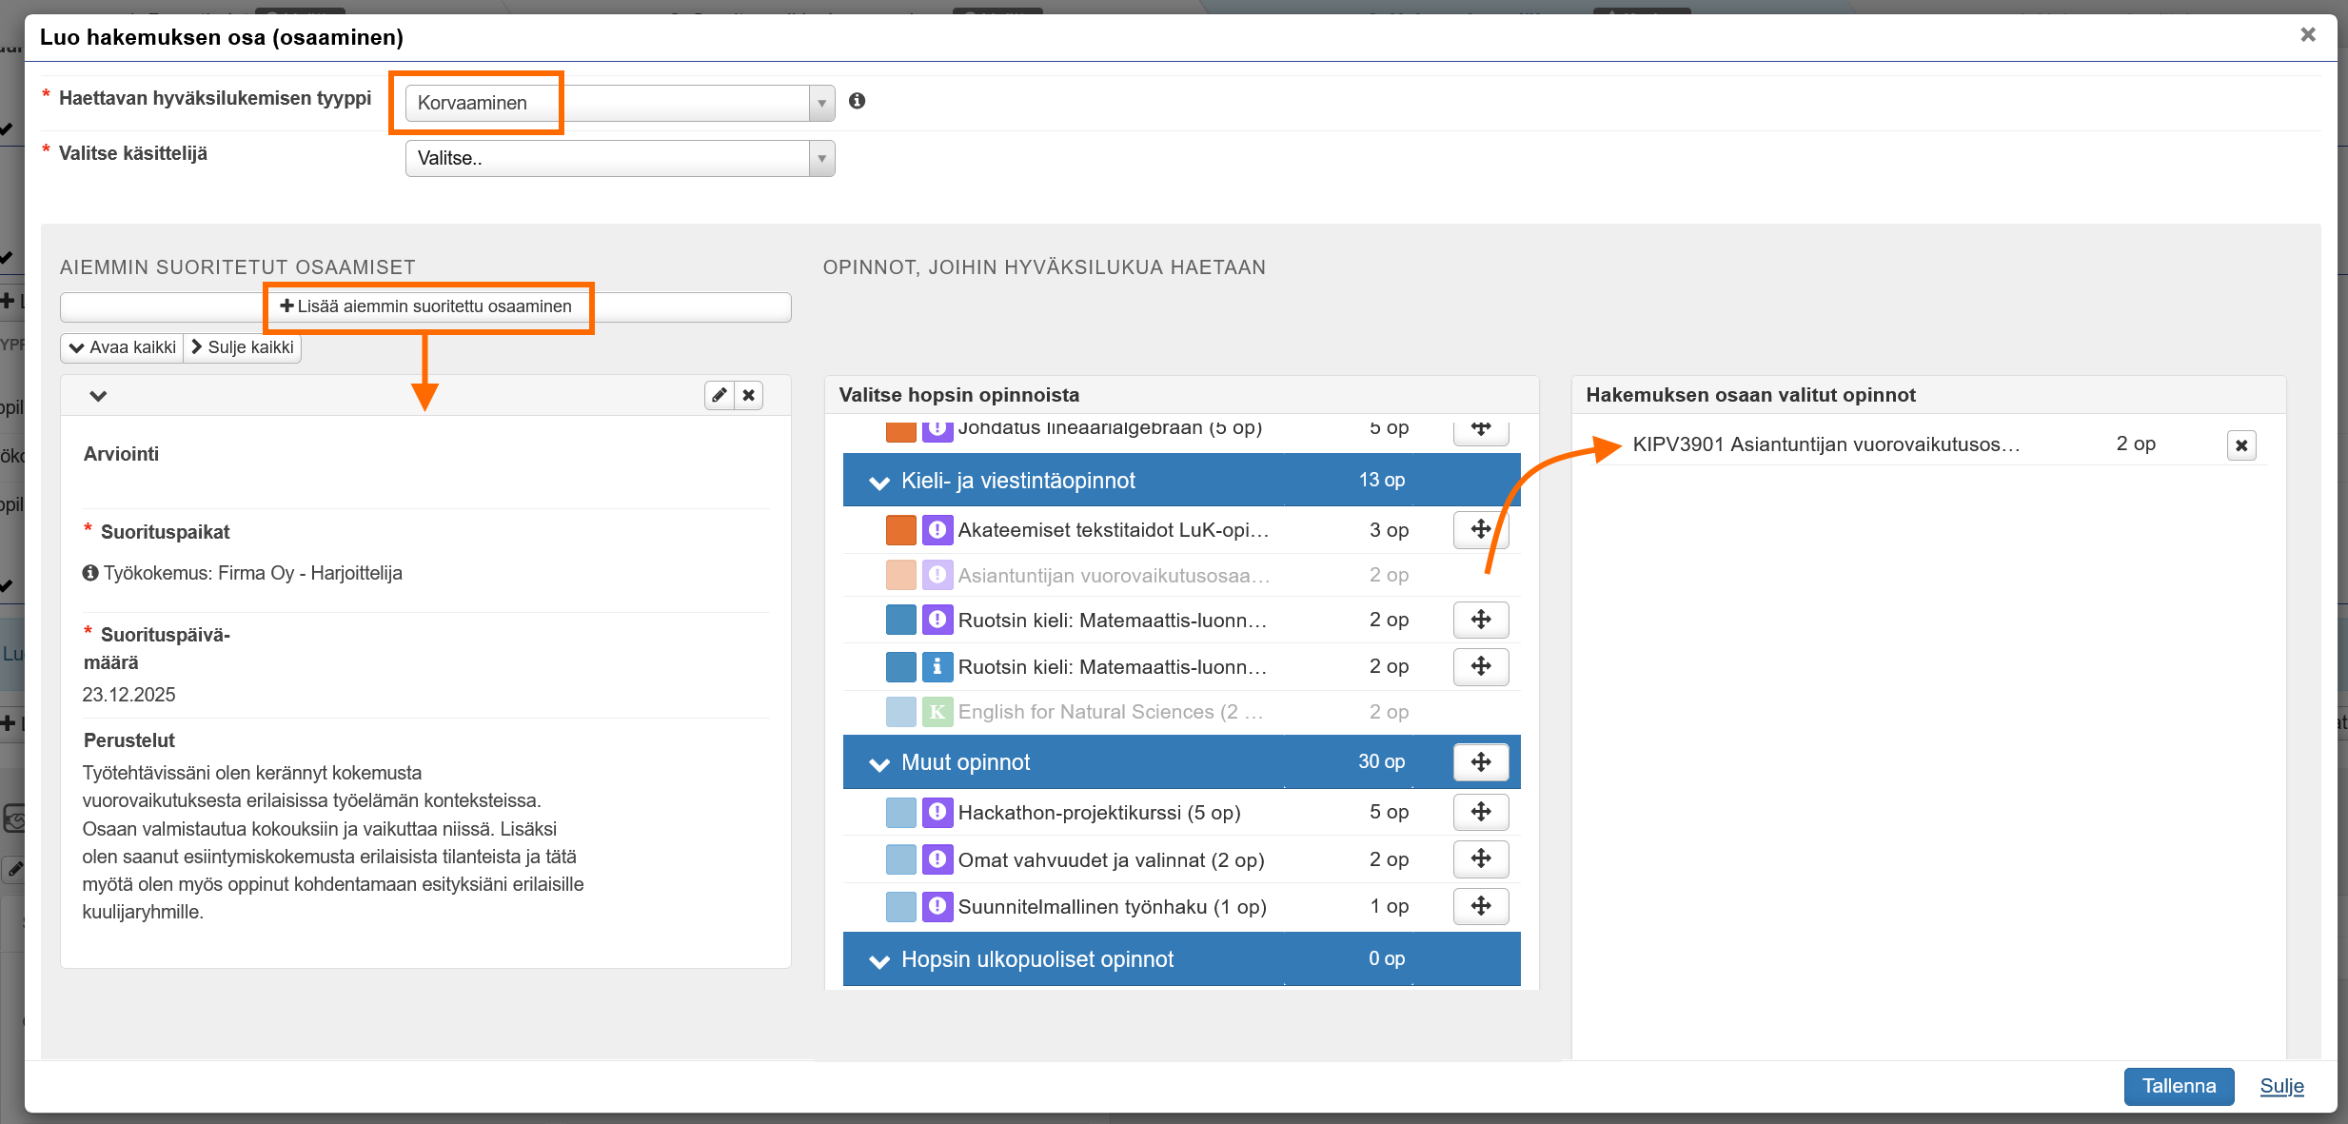This screenshot has width=2348, height=1124.
Task: Click blue info icon on Ruotsin kieli row
Action: (x=937, y=666)
